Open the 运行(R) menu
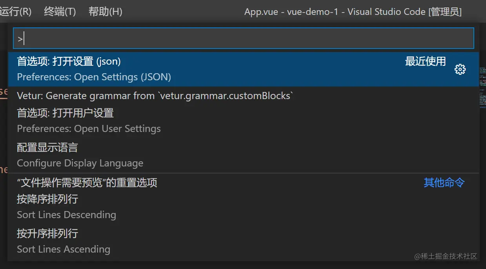486x269 pixels. pyautogui.click(x=16, y=12)
